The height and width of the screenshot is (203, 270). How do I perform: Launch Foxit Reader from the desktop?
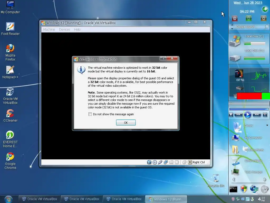click(10, 29)
